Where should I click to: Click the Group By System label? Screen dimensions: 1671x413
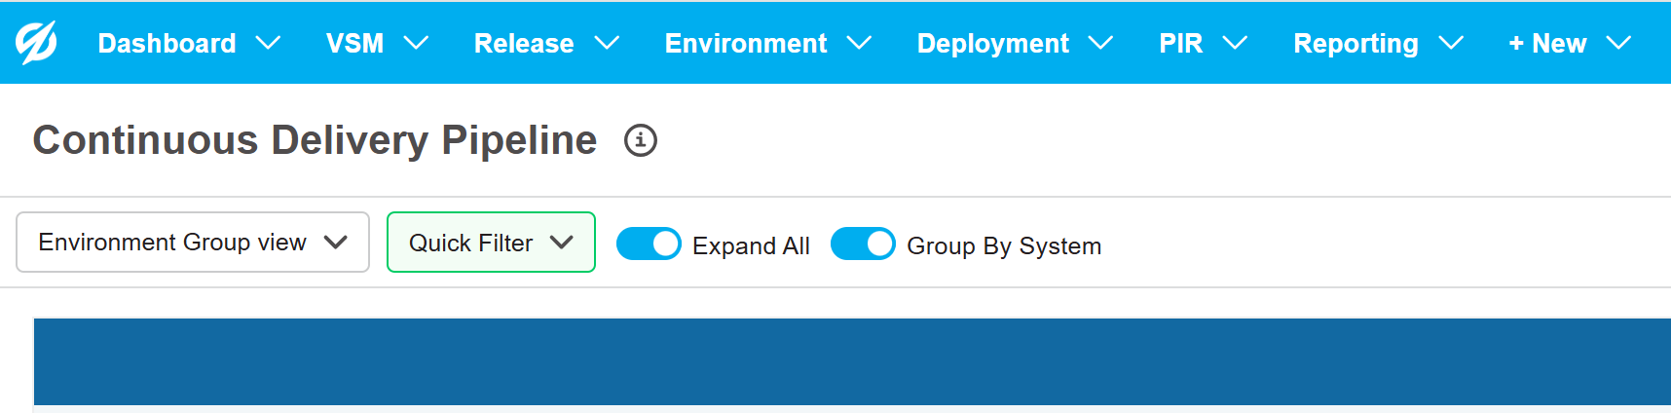pyautogui.click(x=1004, y=246)
